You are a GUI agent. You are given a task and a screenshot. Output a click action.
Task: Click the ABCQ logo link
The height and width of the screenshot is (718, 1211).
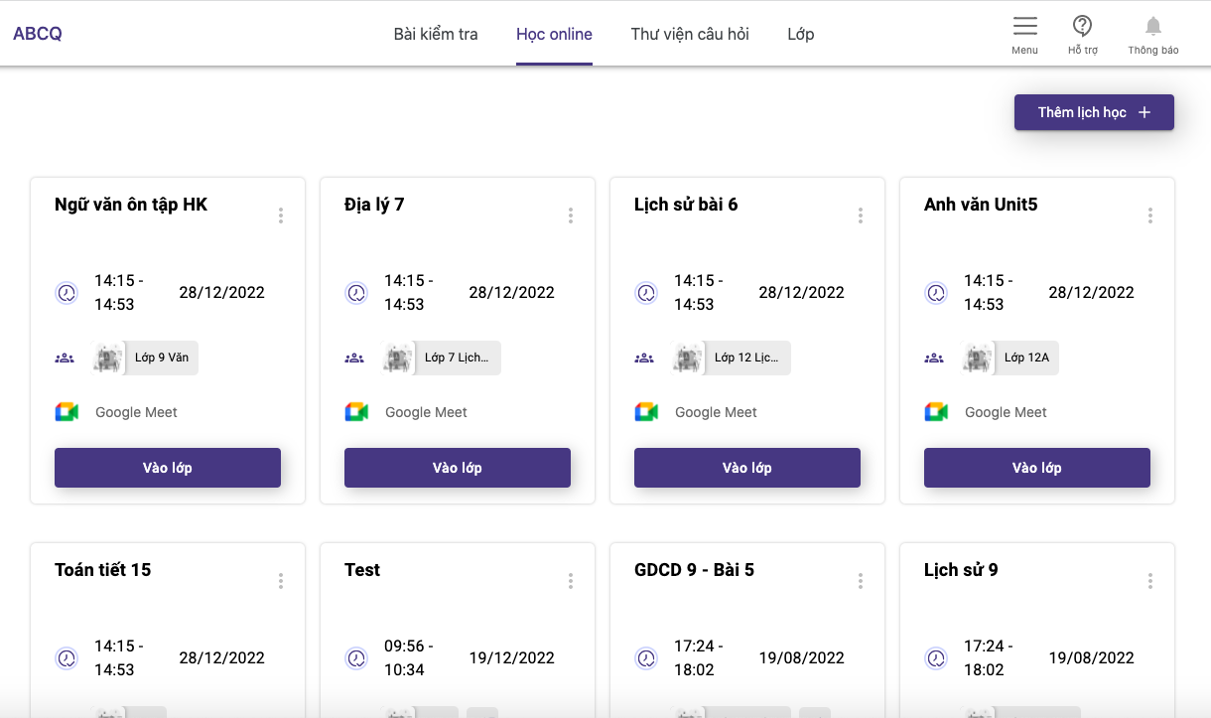tap(38, 34)
